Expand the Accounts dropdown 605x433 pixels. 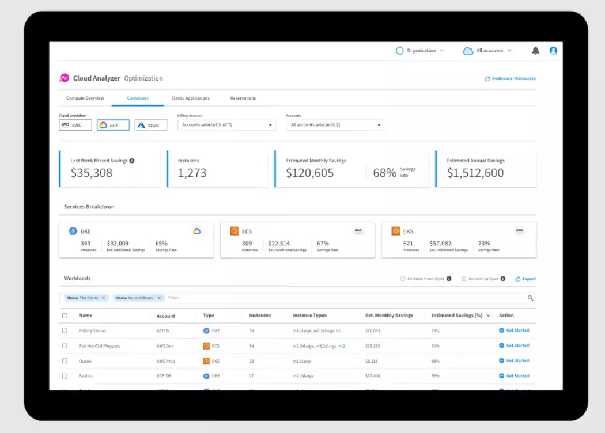(x=335, y=125)
